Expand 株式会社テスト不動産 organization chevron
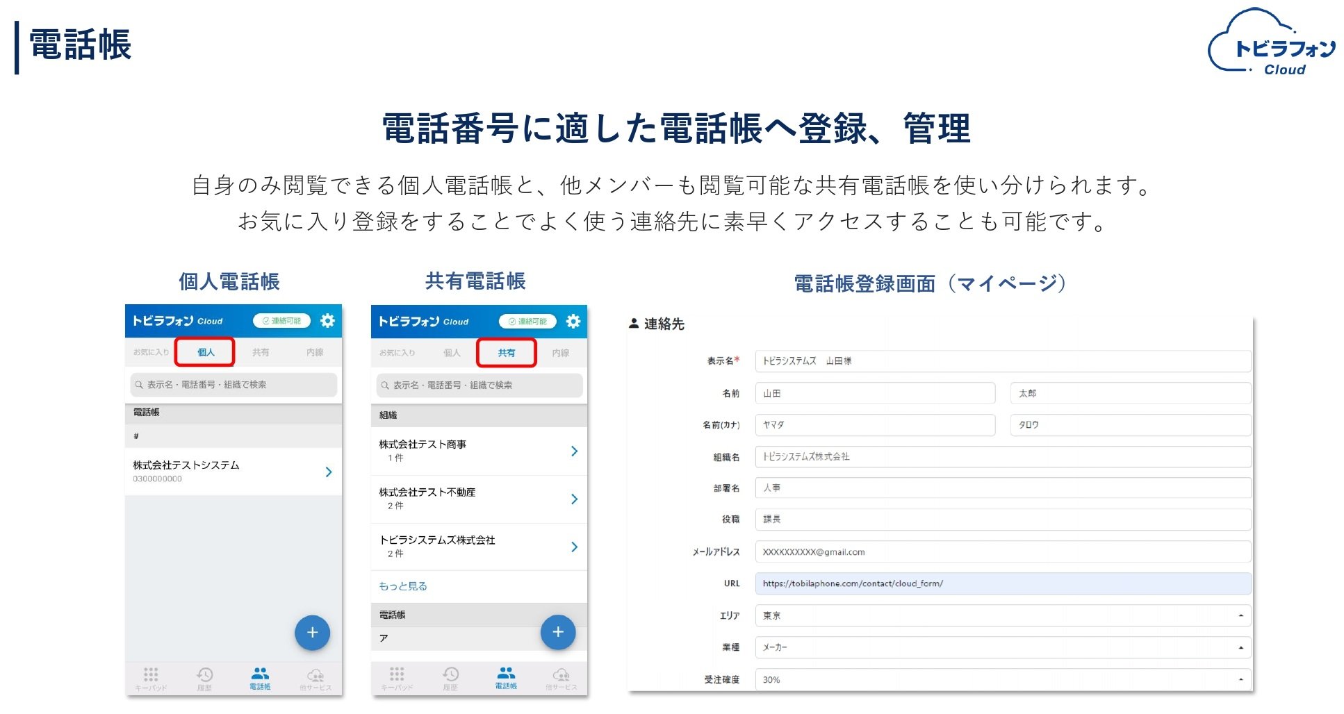 tap(574, 499)
